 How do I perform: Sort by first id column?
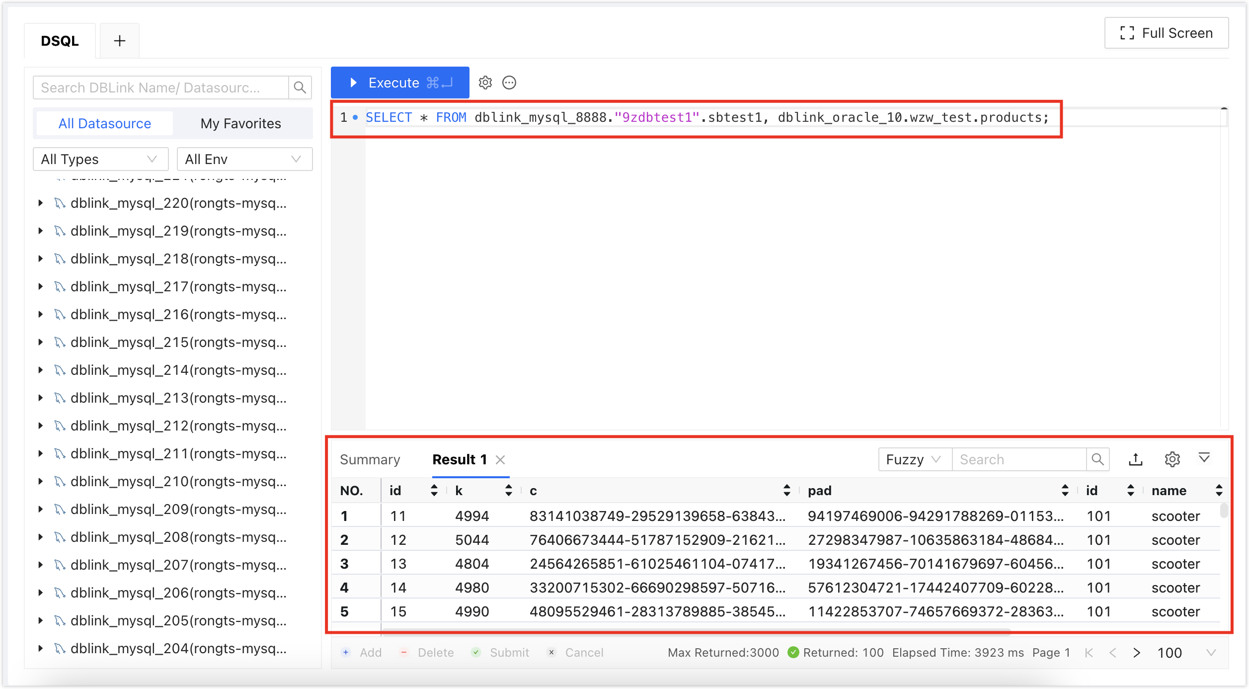[434, 491]
